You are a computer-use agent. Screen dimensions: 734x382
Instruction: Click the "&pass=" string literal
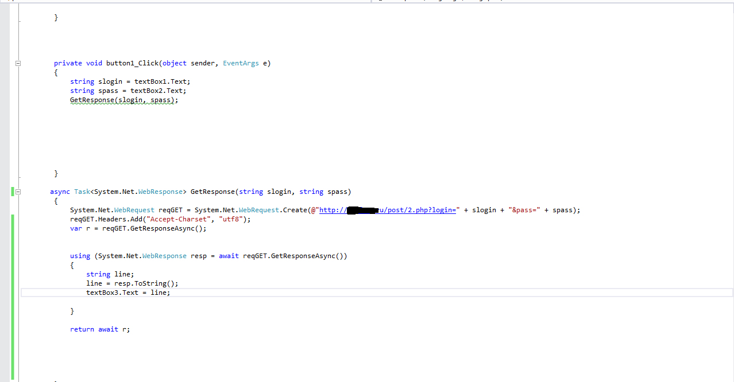(524, 210)
